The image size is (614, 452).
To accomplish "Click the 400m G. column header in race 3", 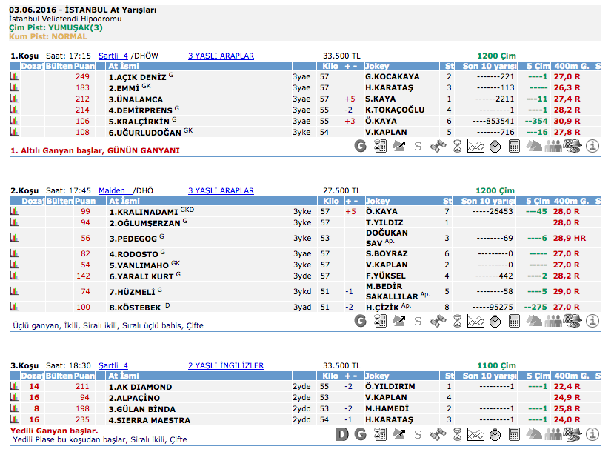I will click(x=570, y=376).
